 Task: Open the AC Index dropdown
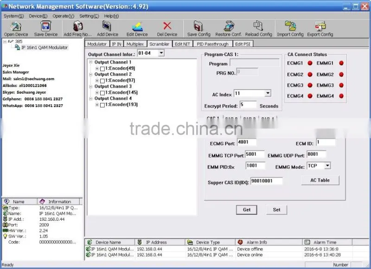(268, 93)
